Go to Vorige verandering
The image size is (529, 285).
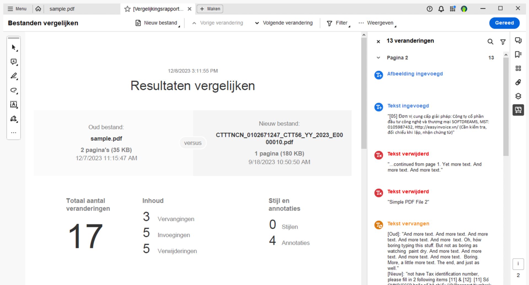[x=218, y=23]
